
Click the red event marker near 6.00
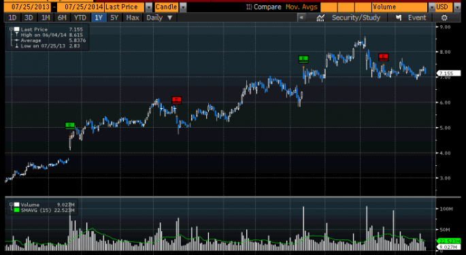pos(176,100)
